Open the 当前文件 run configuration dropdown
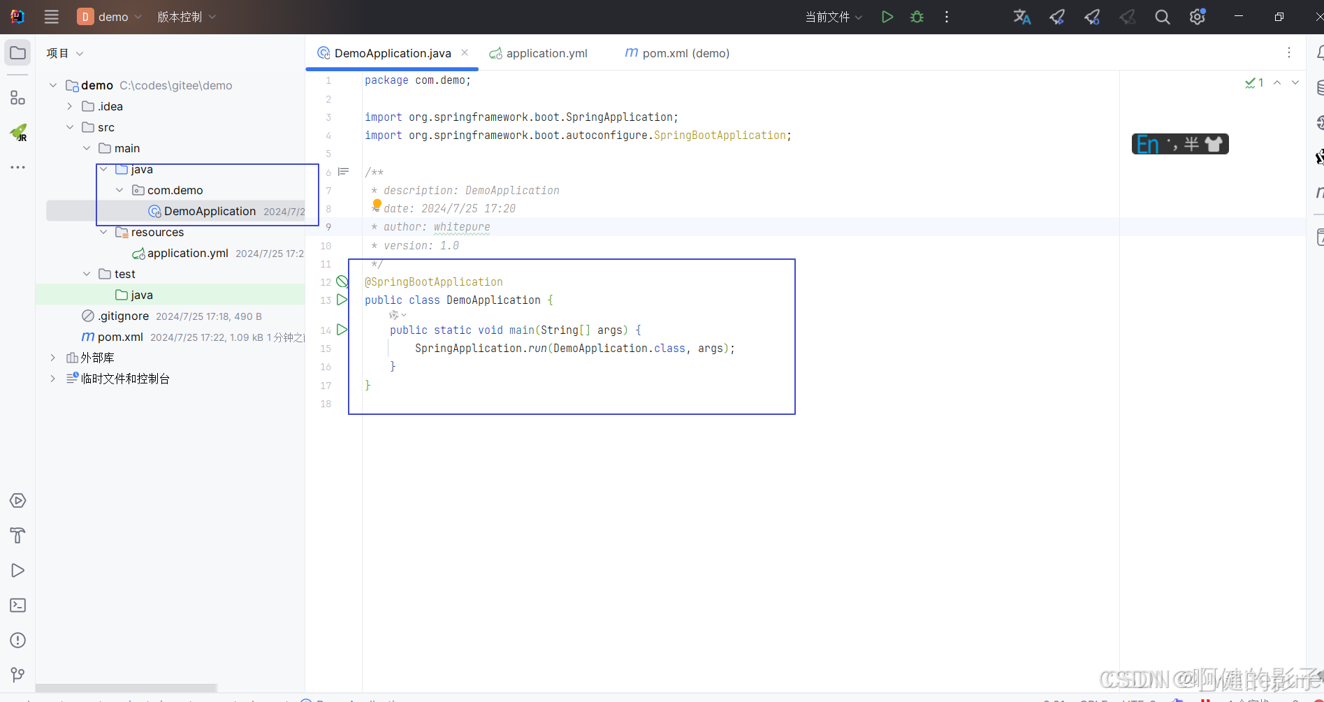Image resolution: width=1324 pixels, height=702 pixels. click(834, 17)
